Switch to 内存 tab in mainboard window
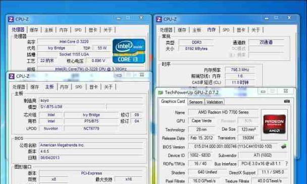Viewport: 307px width, 184px height. 64,87
